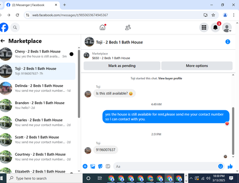Open conversation information icon
The image size is (239, 183).
228,42
